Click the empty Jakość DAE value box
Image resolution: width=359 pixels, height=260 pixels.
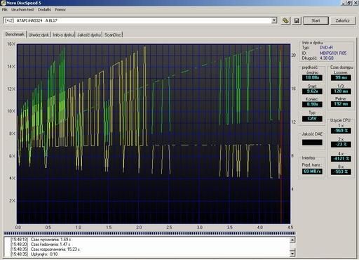click(x=312, y=143)
